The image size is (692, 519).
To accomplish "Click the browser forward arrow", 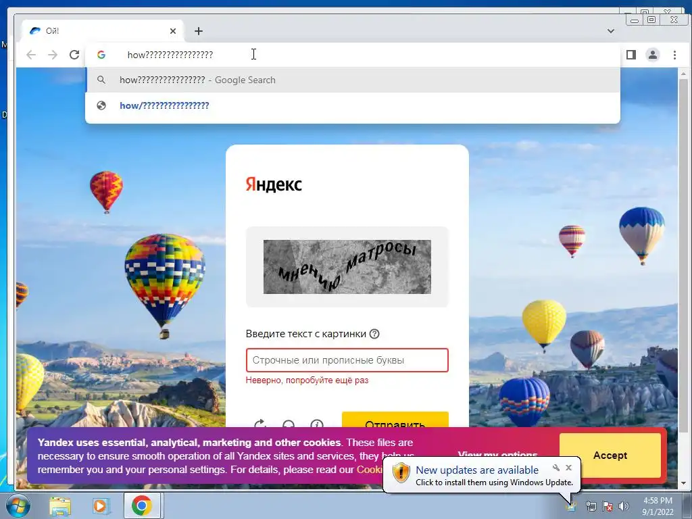I will pyautogui.click(x=53, y=55).
